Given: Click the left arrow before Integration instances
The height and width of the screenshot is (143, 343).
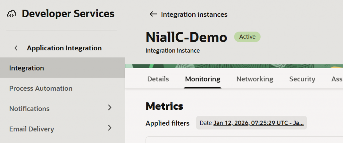Looking at the screenshot, I should click(x=153, y=14).
